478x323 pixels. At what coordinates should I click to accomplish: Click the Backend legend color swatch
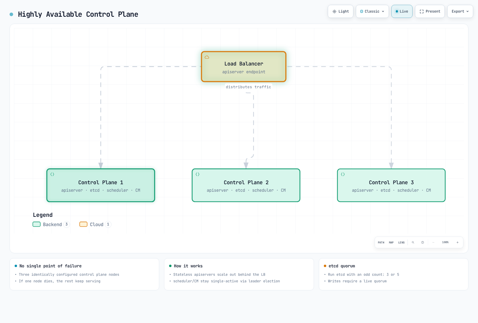[36, 224]
